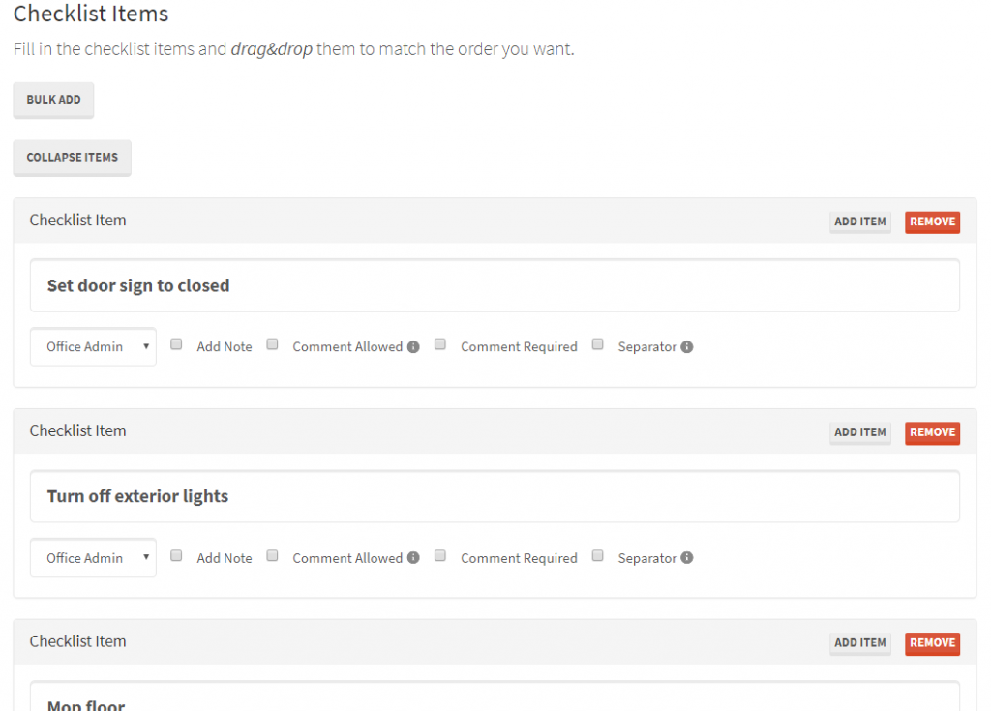
Task: Edit the Set door sign to closed text field
Action: (495, 285)
